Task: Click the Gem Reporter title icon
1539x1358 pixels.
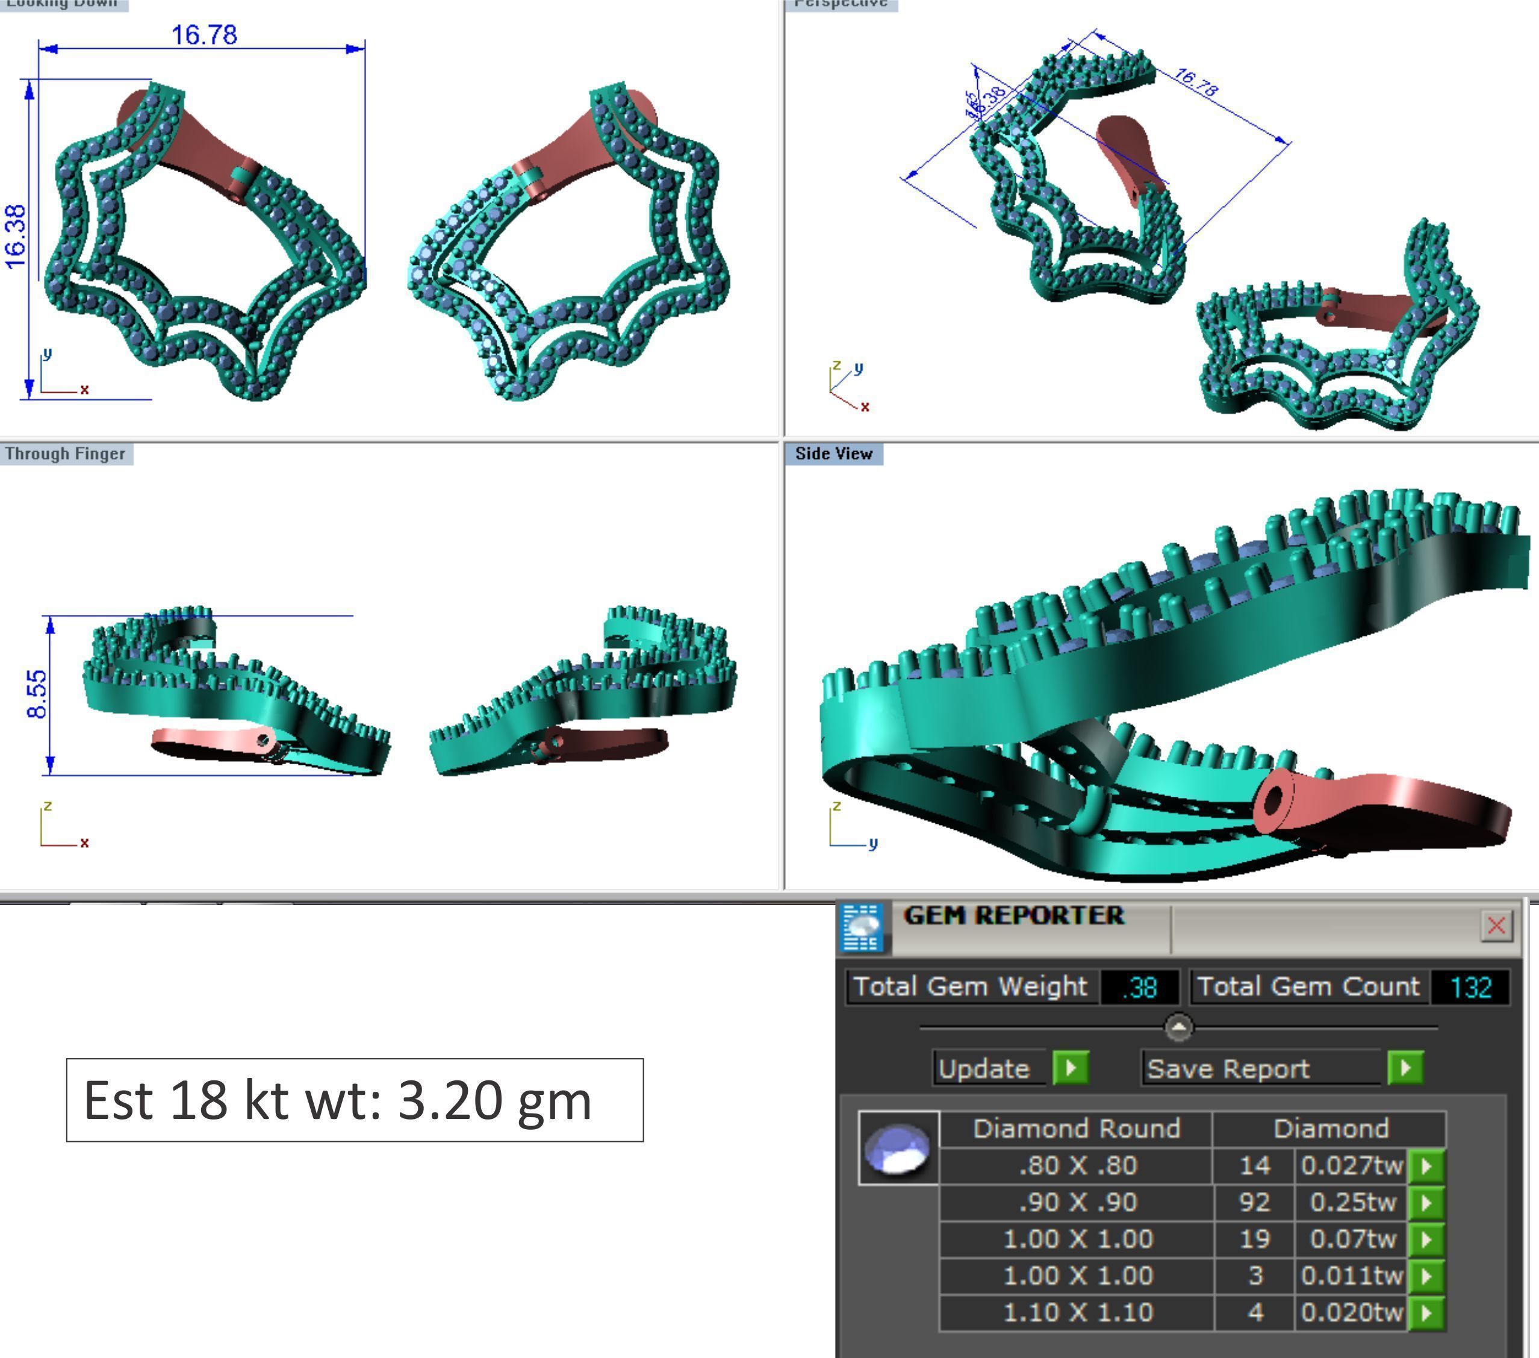Action: click(x=862, y=926)
